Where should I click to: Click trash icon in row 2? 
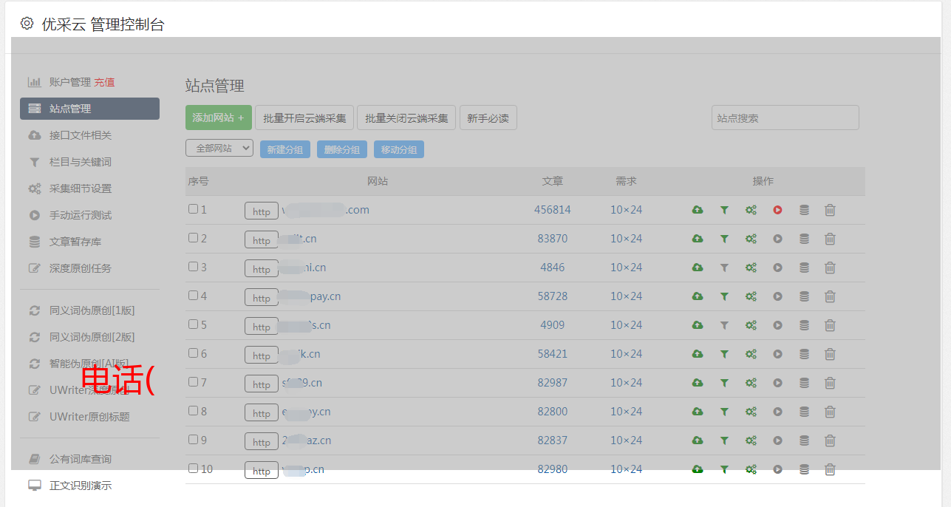point(830,239)
